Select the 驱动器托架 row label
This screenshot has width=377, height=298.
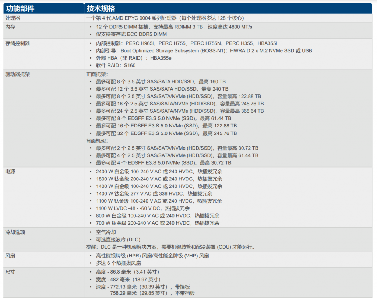(x=17, y=74)
